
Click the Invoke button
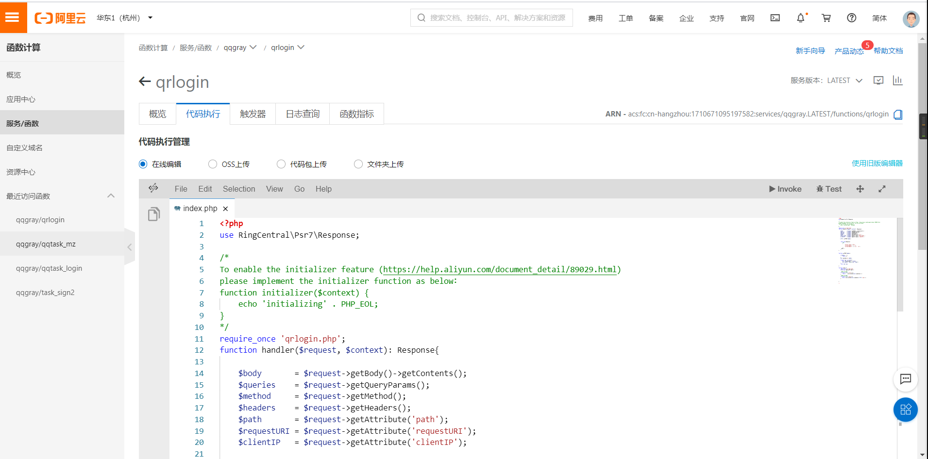785,189
